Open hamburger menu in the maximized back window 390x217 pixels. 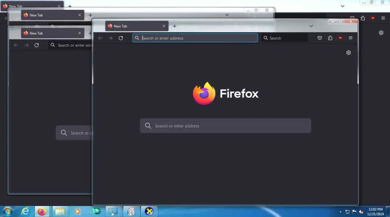[383, 18]
